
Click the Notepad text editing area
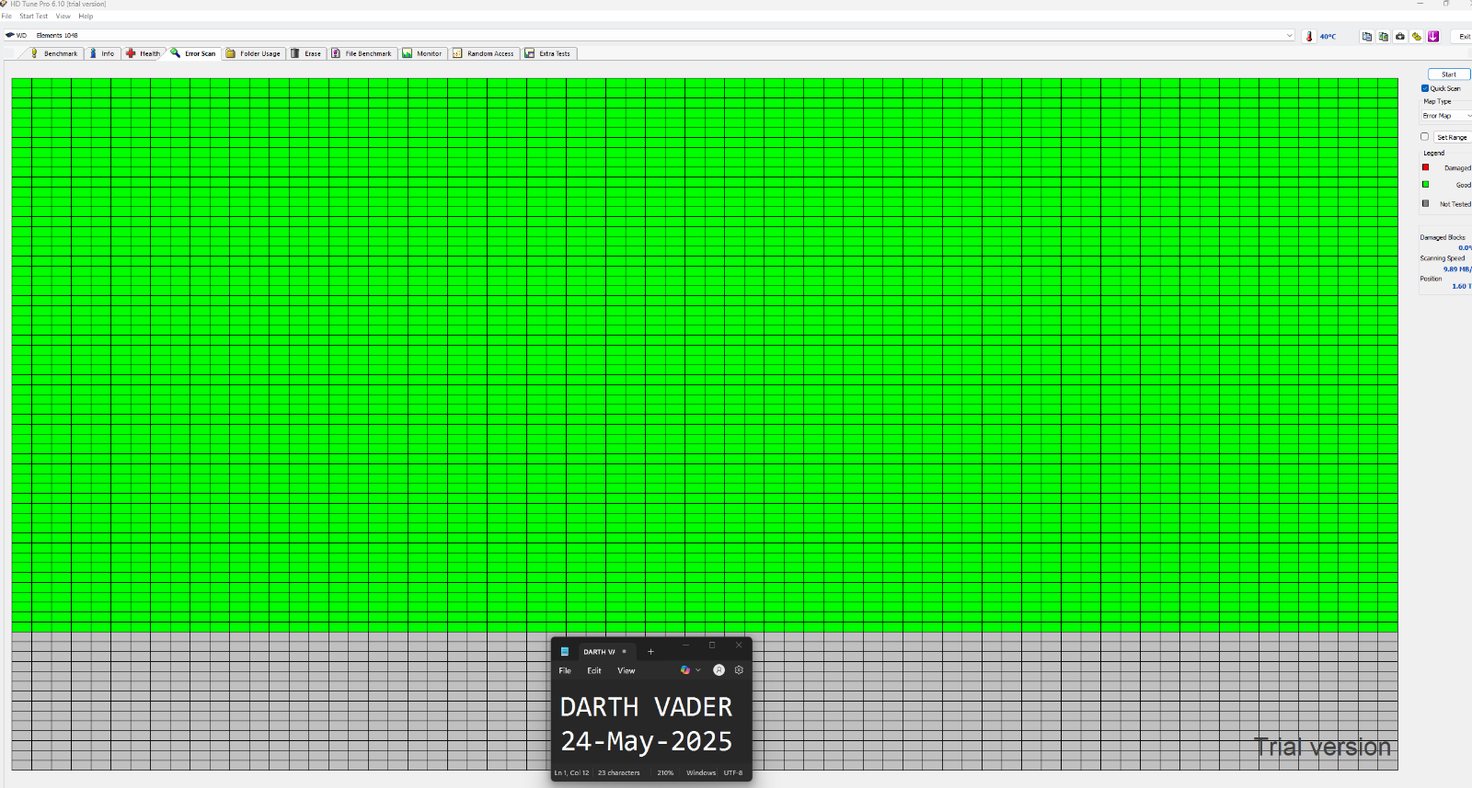(x=651, y=724)
